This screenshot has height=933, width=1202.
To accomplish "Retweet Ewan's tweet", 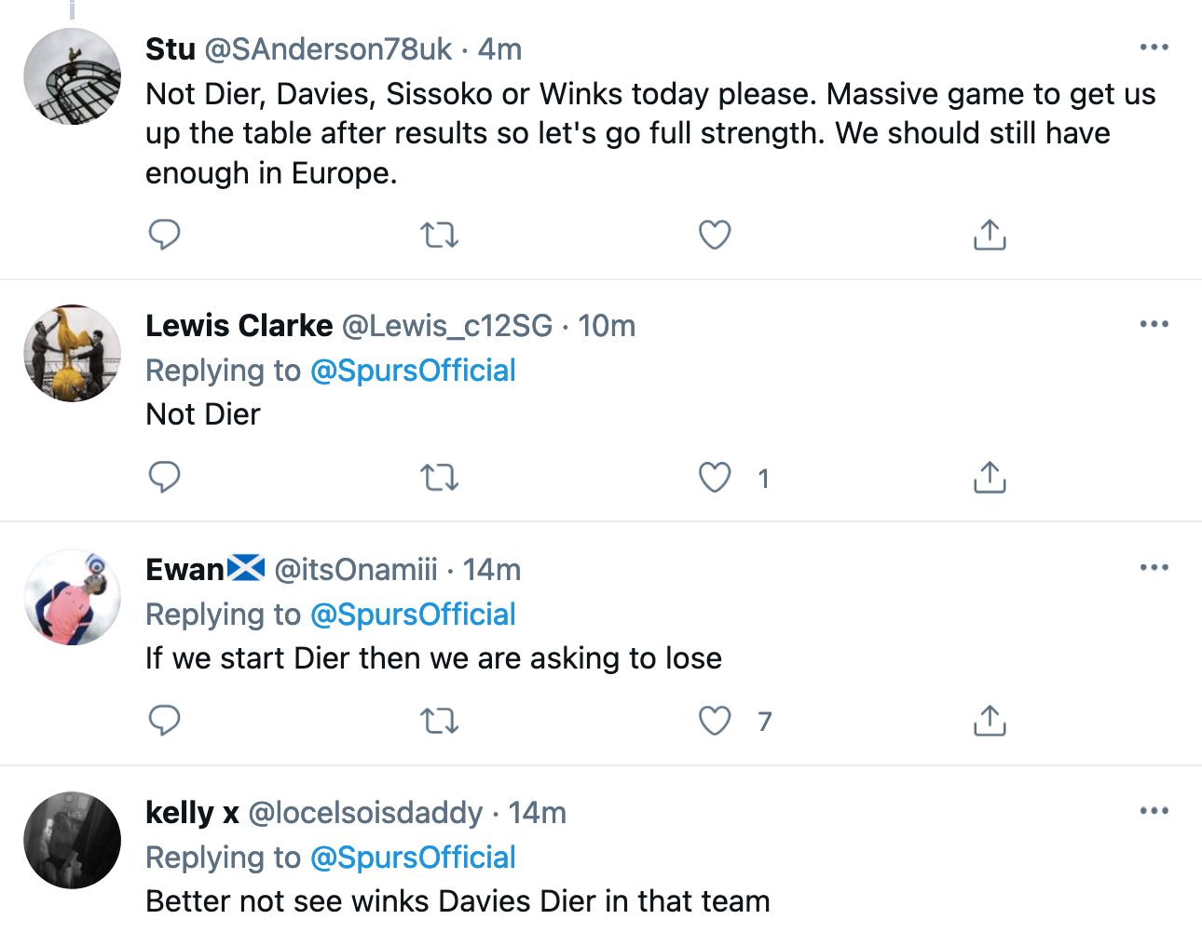I will [x=439, y=721].
